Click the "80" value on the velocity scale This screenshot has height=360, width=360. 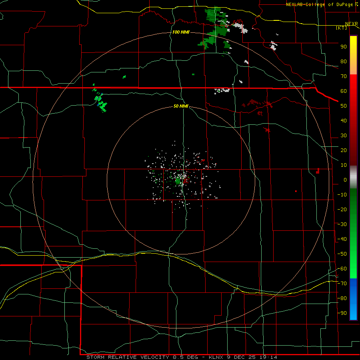point(344,62)
